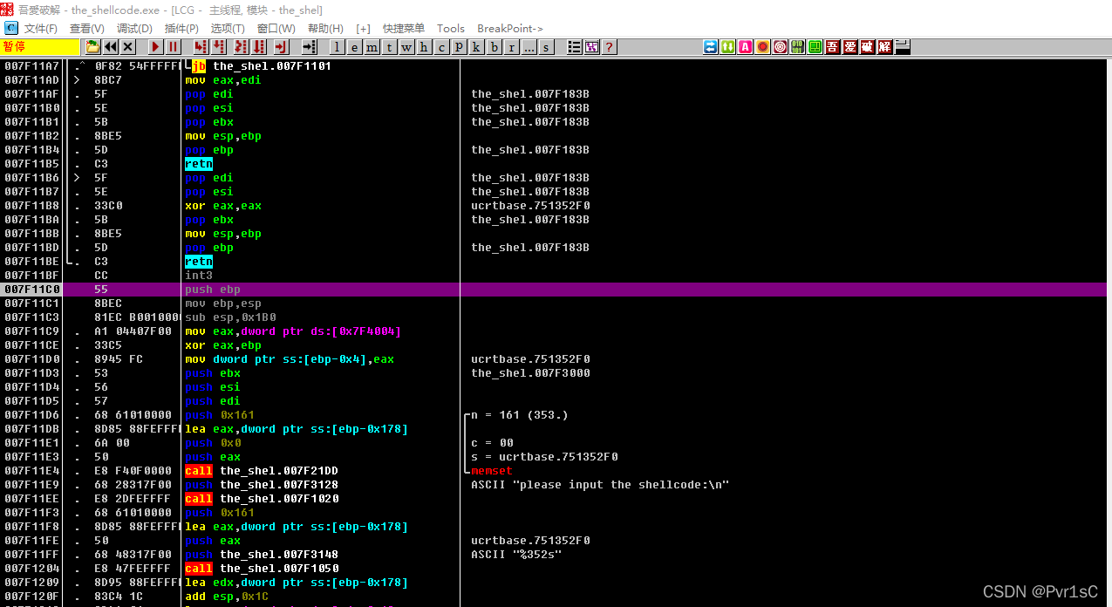Click the ASCII "%352s" comment
Image resolution: width=1112 pixels, height=607 pixels.
(x=516, y=555)
